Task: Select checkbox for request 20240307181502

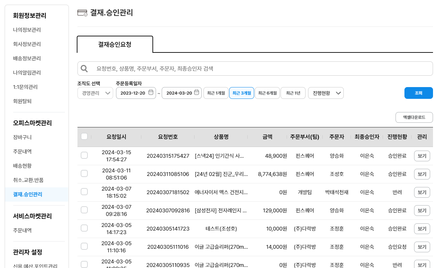Action: coord(84,192)
